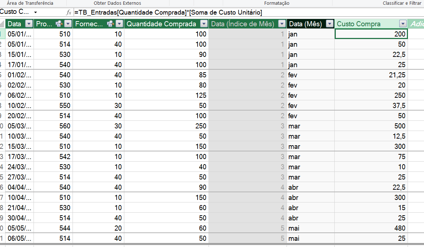Click the date cell 17/03/...
The image size is (424, 247).
pos(19,157)
